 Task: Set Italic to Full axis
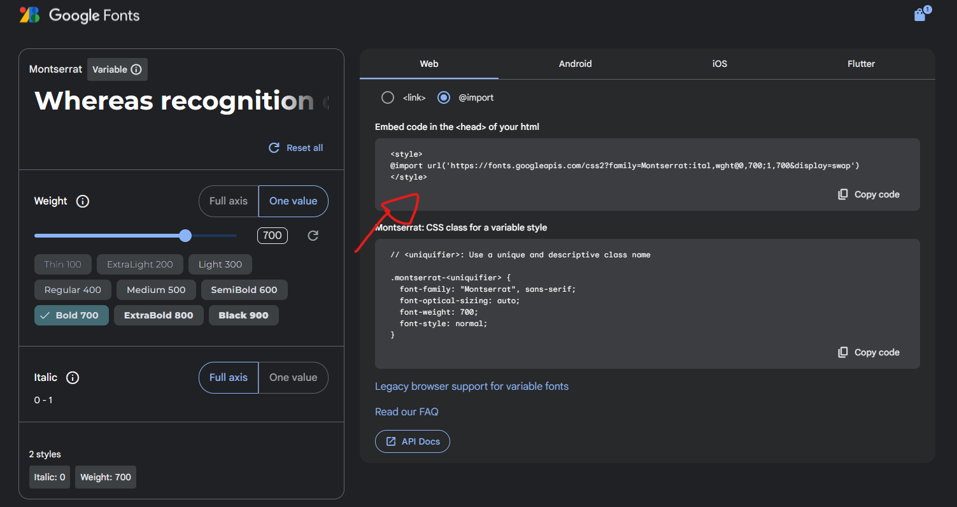point(229,378)
